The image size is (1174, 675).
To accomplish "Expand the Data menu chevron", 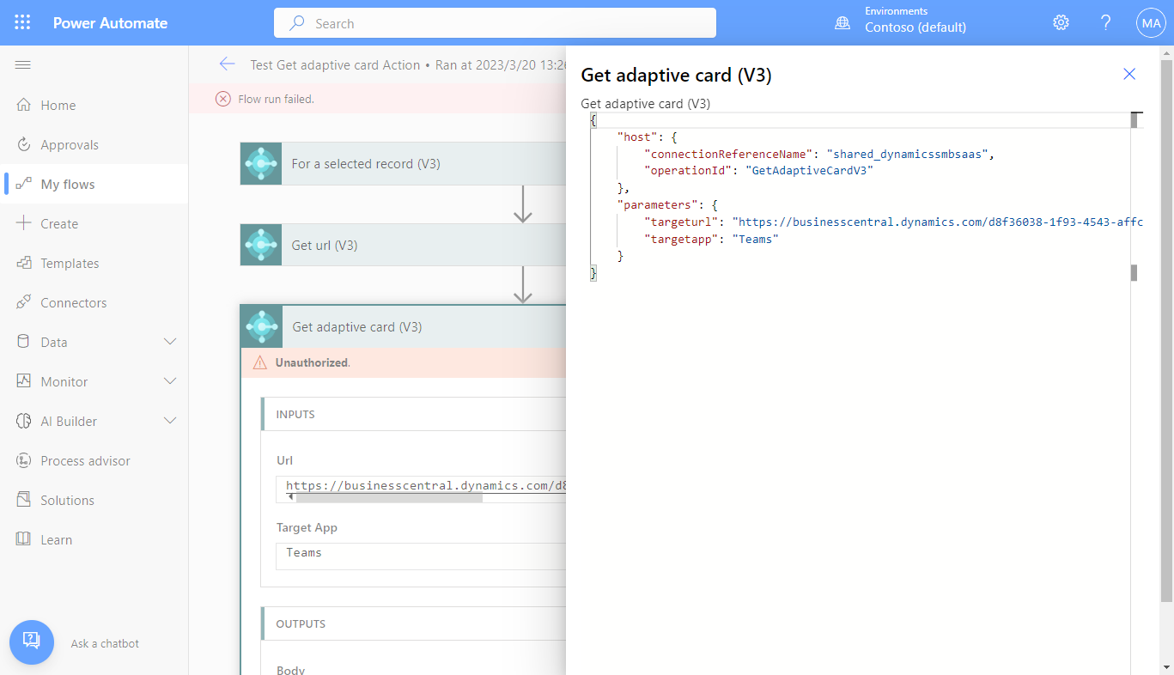I will point(170,342).
